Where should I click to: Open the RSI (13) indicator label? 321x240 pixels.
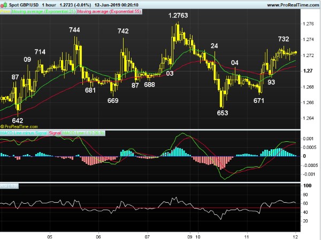[x=9, y=186]
